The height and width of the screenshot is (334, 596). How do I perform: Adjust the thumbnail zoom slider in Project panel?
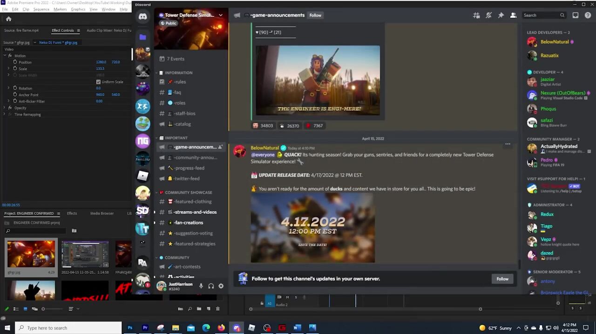(43, 309)
